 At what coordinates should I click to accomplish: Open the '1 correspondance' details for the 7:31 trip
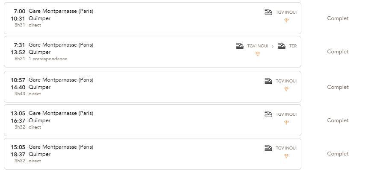click(x=48, y=59)
